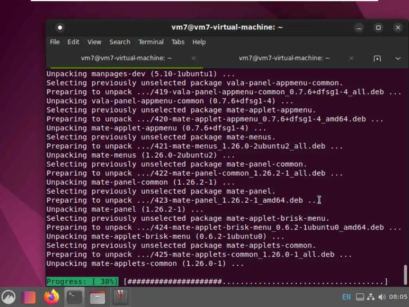Switch to the first terminal tab
This screenshot has height=307, width=409.
click(x=126, y=58)
